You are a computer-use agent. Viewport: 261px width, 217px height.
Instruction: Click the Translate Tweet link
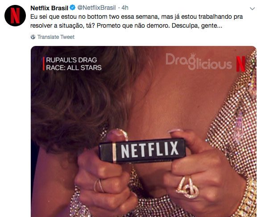[x=56, y=37]
